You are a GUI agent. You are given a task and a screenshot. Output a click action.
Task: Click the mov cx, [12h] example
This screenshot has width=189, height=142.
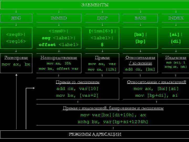(x=102, y=69)
